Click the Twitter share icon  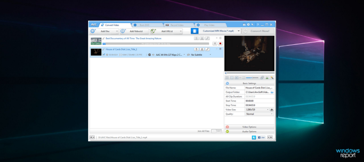[254, 138]
